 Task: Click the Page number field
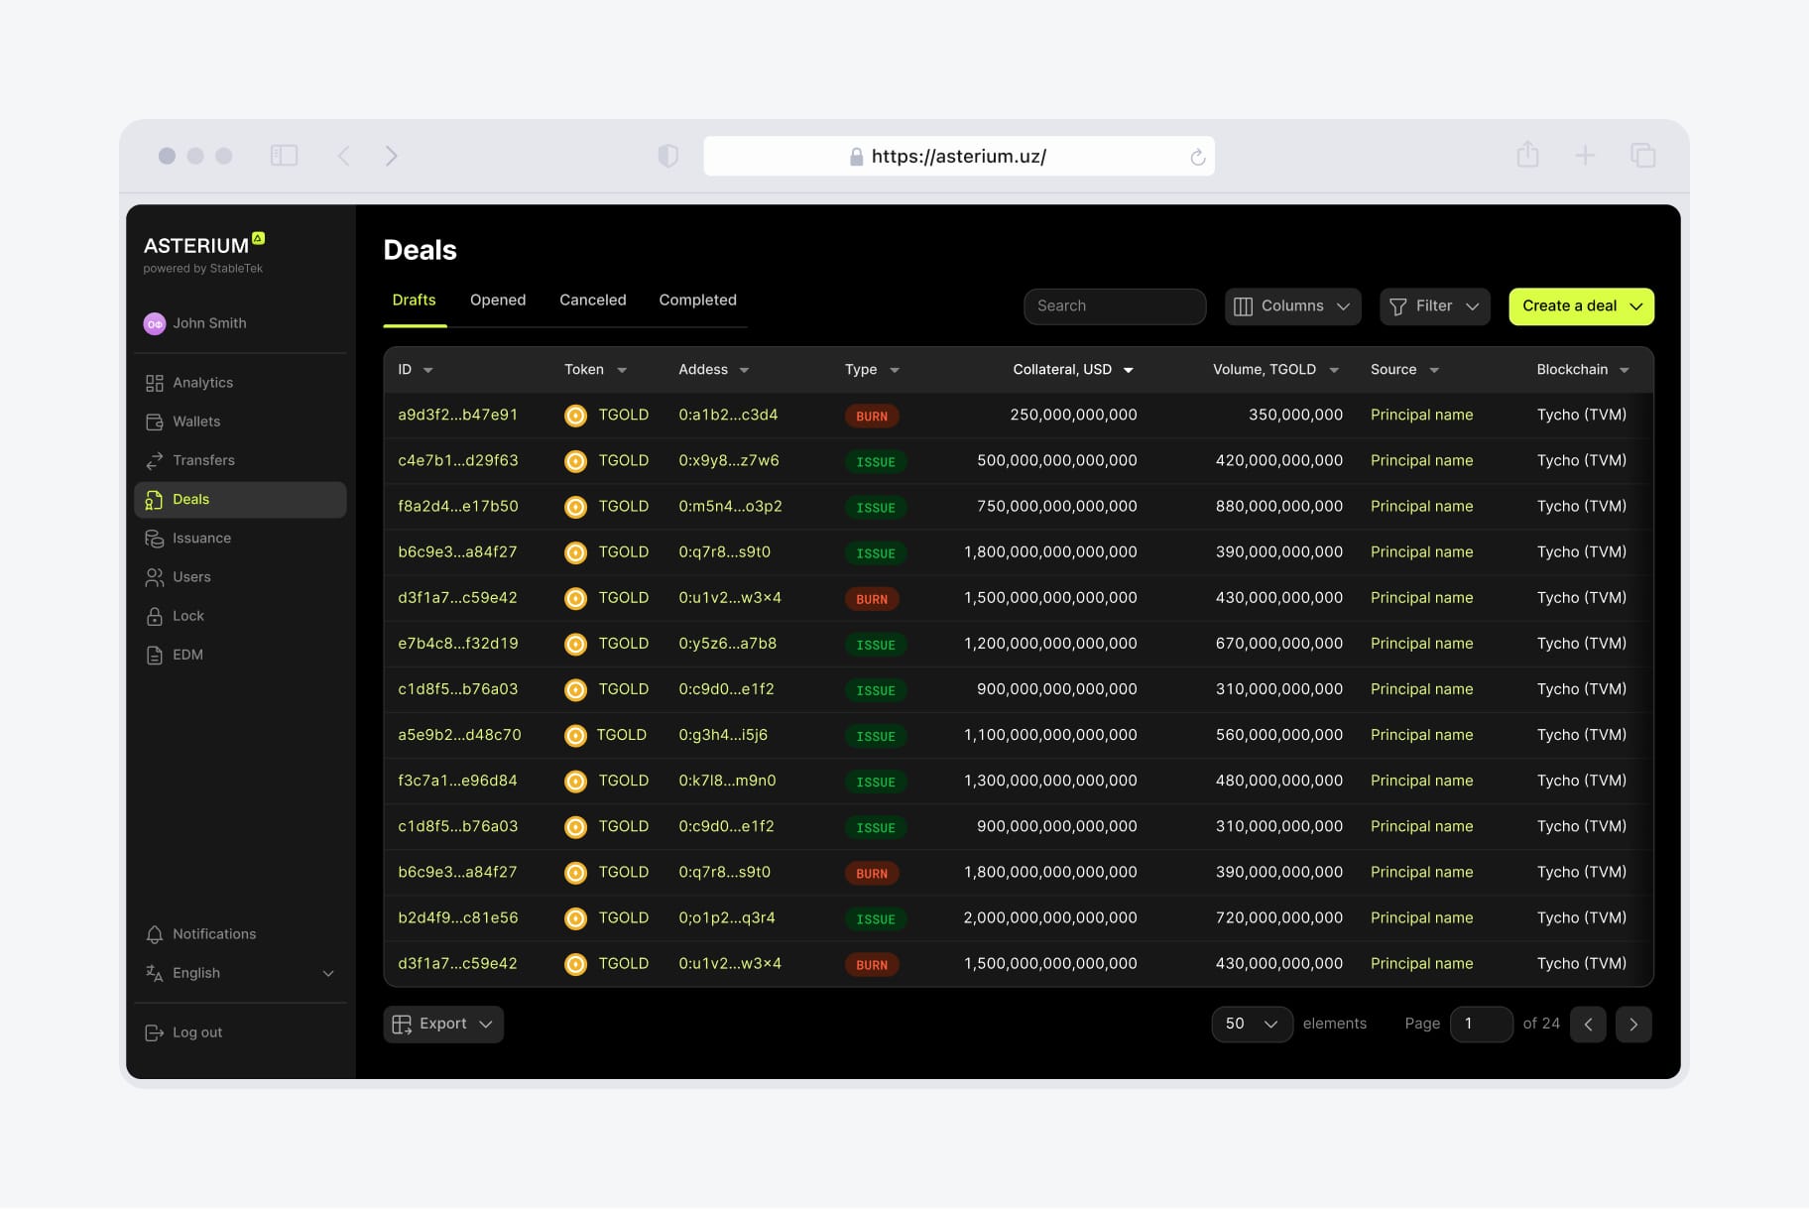1481,1025
